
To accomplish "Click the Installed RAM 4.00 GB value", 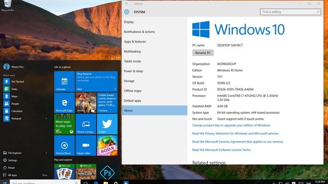I will 222,106.
